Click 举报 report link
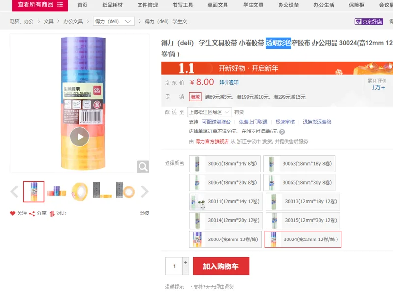 point(144,213)
